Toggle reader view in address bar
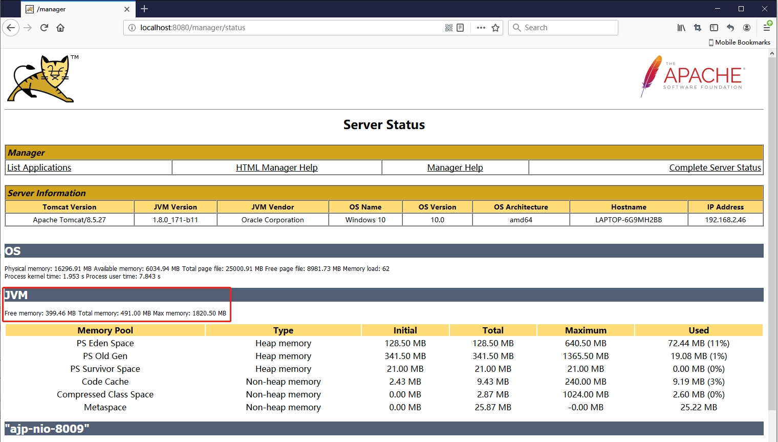Screen dimensions: 778x442 tap(460, 28)
